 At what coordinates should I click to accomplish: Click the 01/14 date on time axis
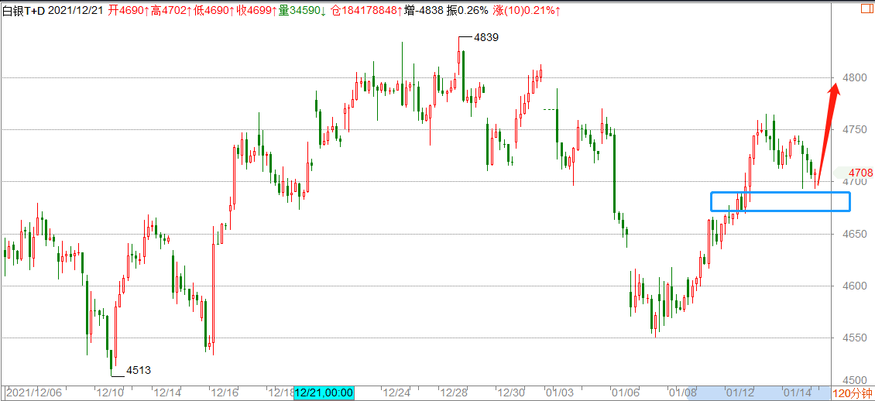797,392
